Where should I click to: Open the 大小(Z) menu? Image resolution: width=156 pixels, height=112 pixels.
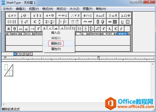[x=75, y=9]
